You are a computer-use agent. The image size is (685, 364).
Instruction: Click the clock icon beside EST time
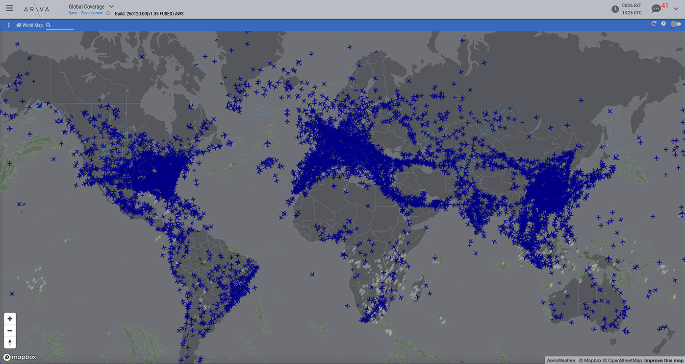[615, 9]
